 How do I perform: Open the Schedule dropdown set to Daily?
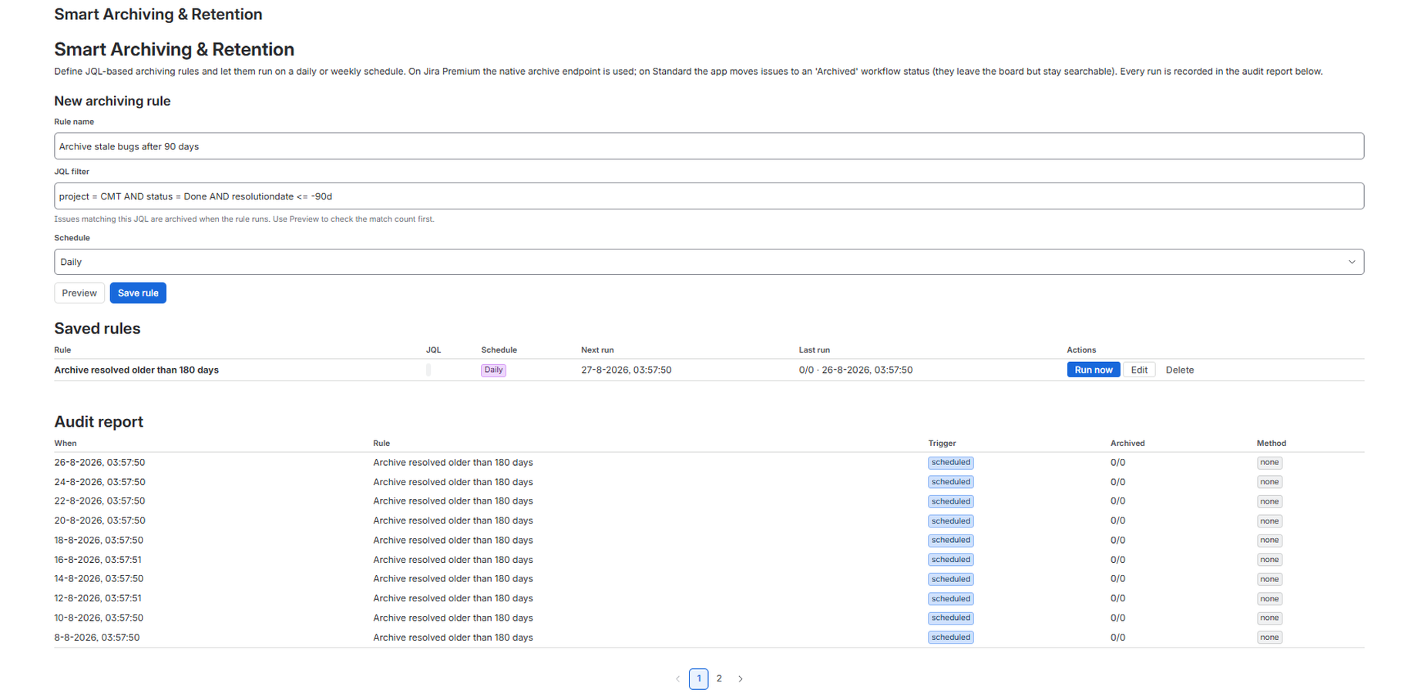(708, 262)
